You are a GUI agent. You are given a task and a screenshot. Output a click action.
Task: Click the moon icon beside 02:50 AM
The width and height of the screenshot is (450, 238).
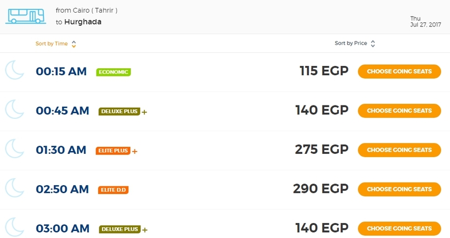point(14,189)
